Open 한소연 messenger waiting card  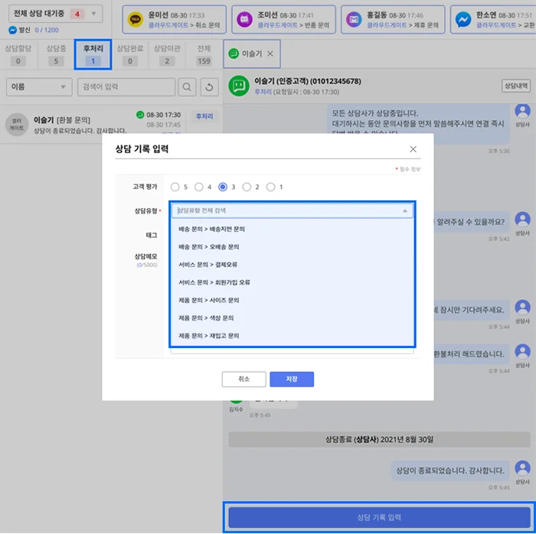(x=493, y=19)
